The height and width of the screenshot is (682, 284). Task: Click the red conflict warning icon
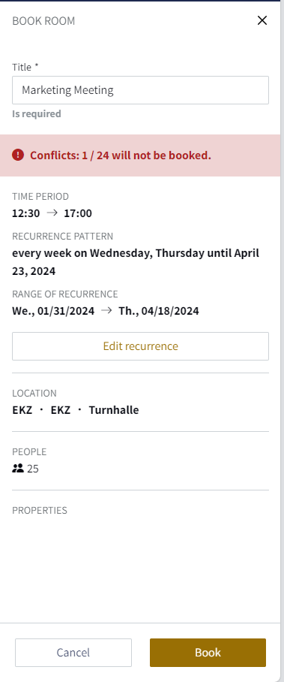[18, 155]
